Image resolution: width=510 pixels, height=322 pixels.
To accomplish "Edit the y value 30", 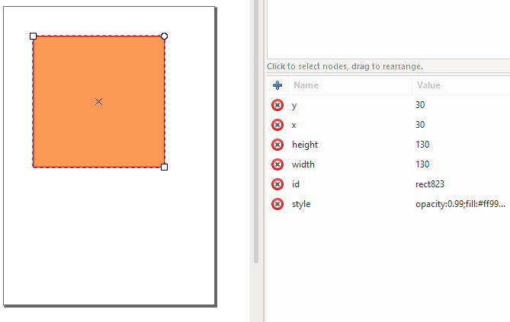I will pos(420,105).
